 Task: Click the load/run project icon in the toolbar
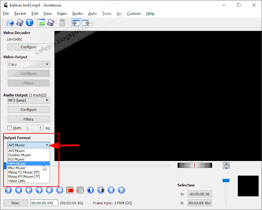coord(41,22)
